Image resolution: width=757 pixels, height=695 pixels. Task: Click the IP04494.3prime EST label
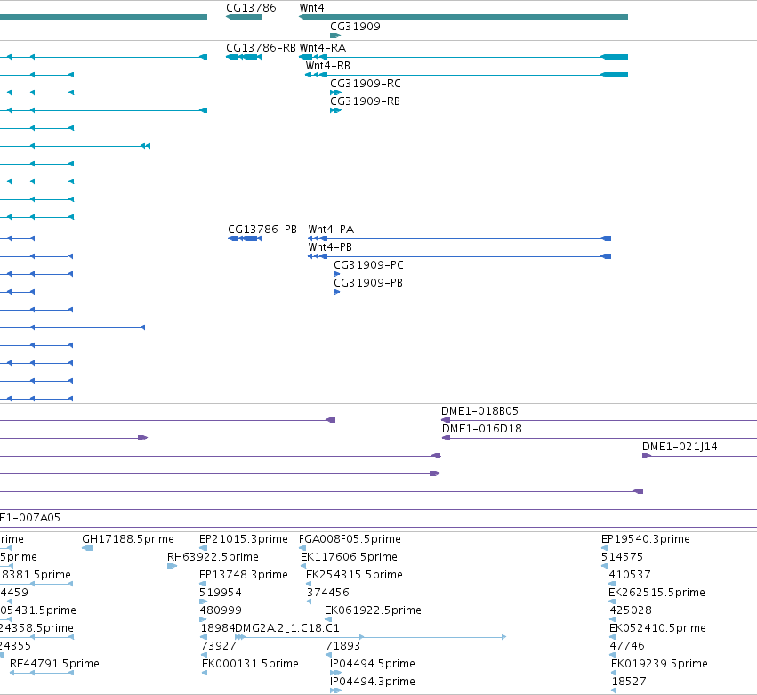pyautogui.click(x=372, y=682)
